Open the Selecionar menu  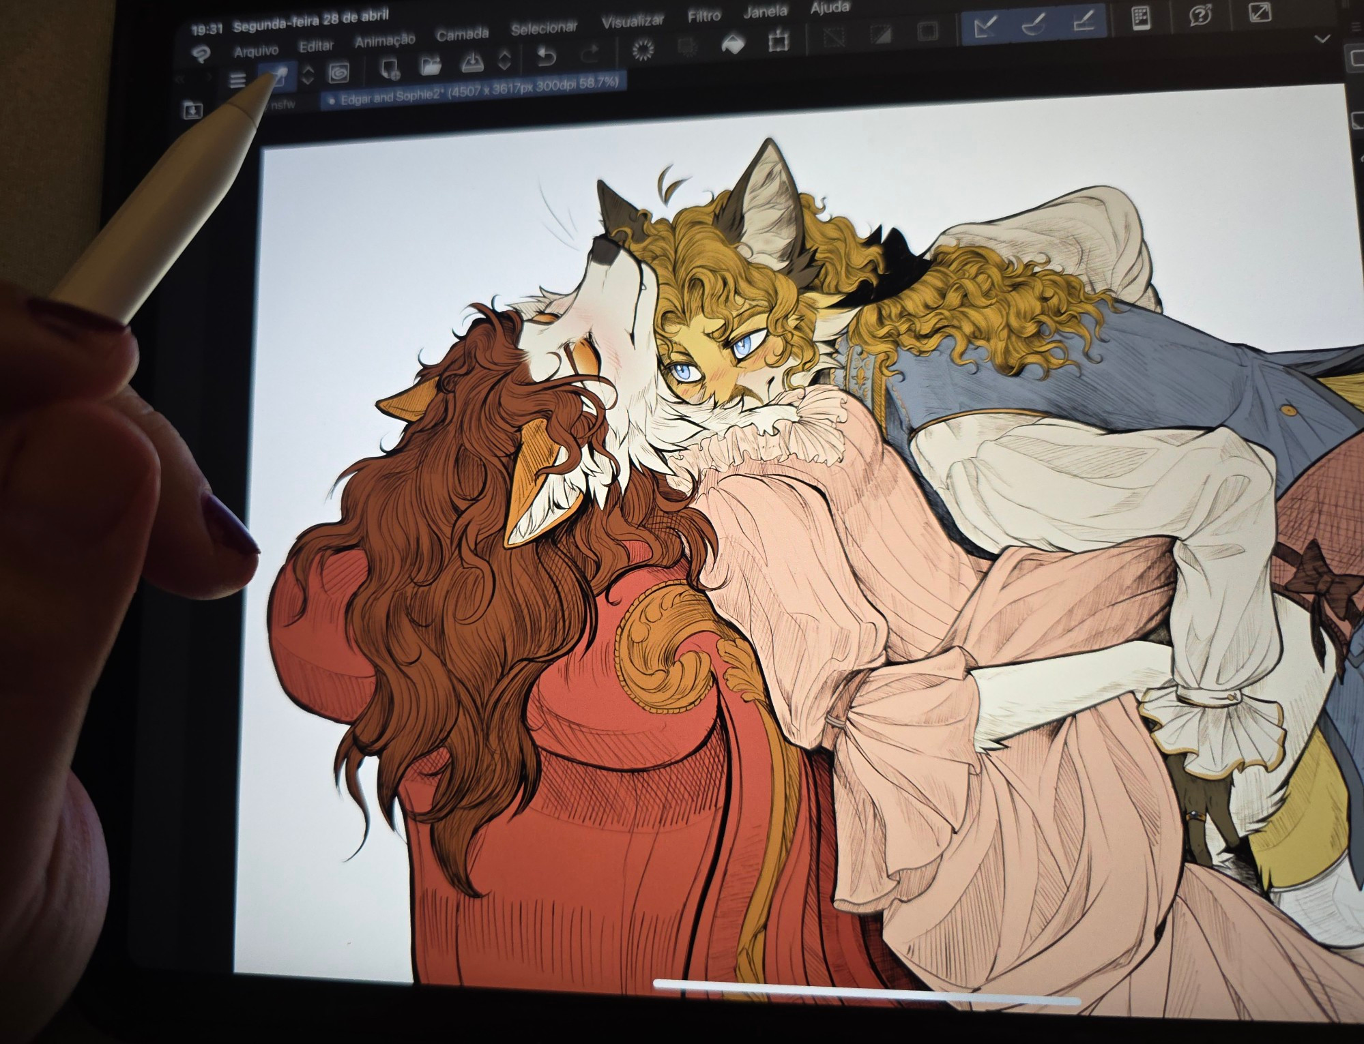[x=544, y=28]
